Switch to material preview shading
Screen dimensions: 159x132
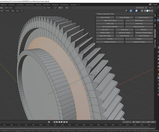(x=150, y=11)
